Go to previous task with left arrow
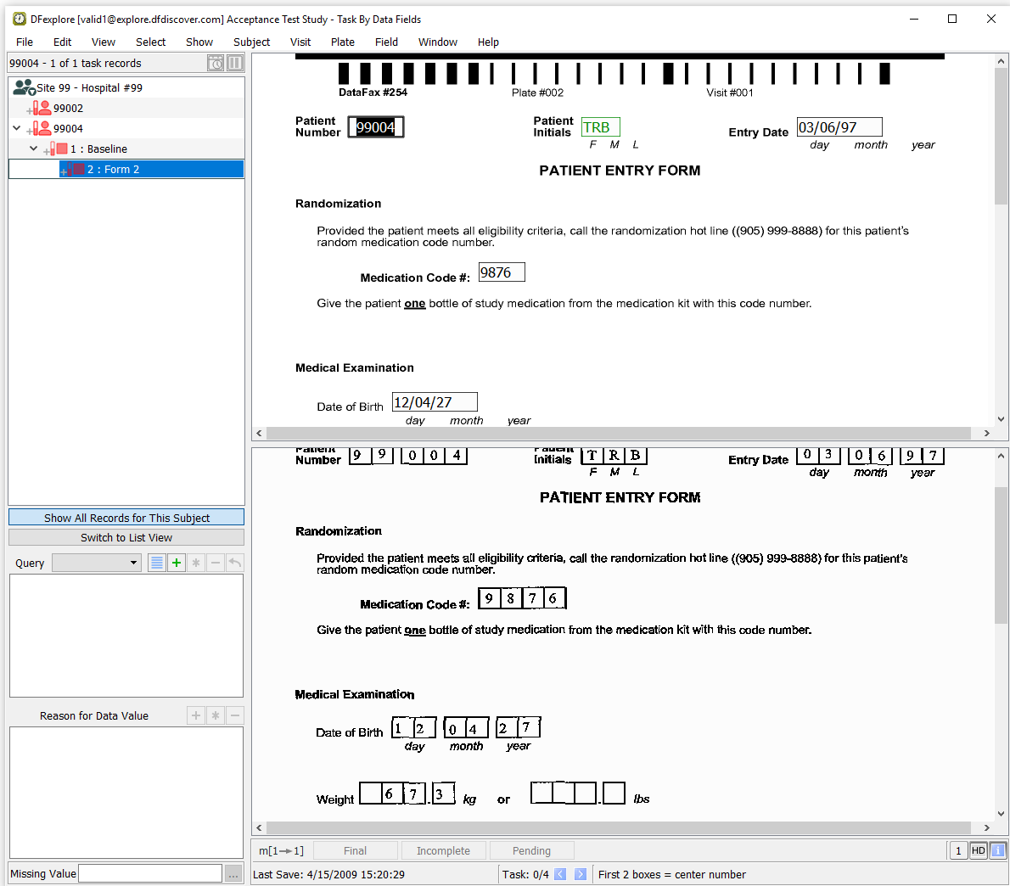Viewport: 1010px width, 886px height. coord(560,874)
